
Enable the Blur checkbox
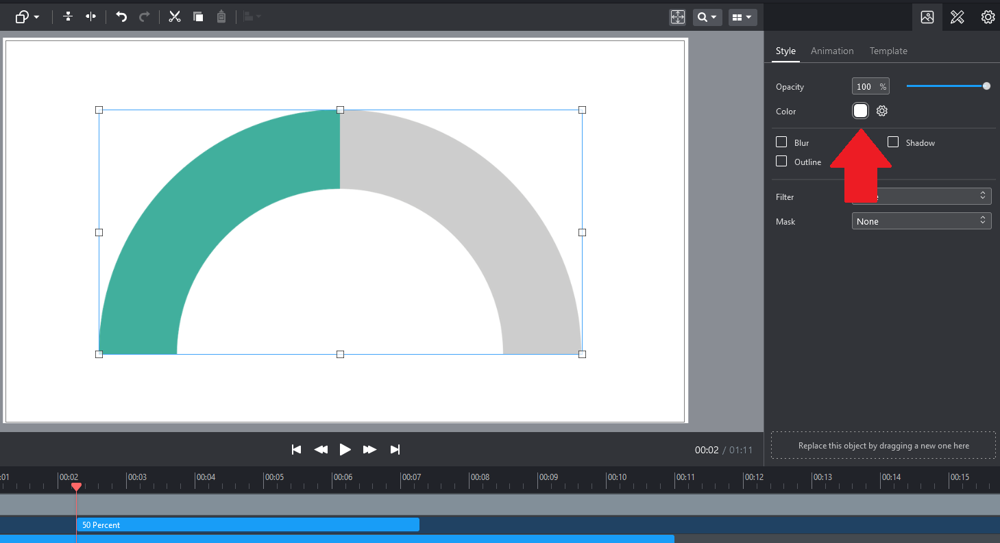(x=781, y=142)
